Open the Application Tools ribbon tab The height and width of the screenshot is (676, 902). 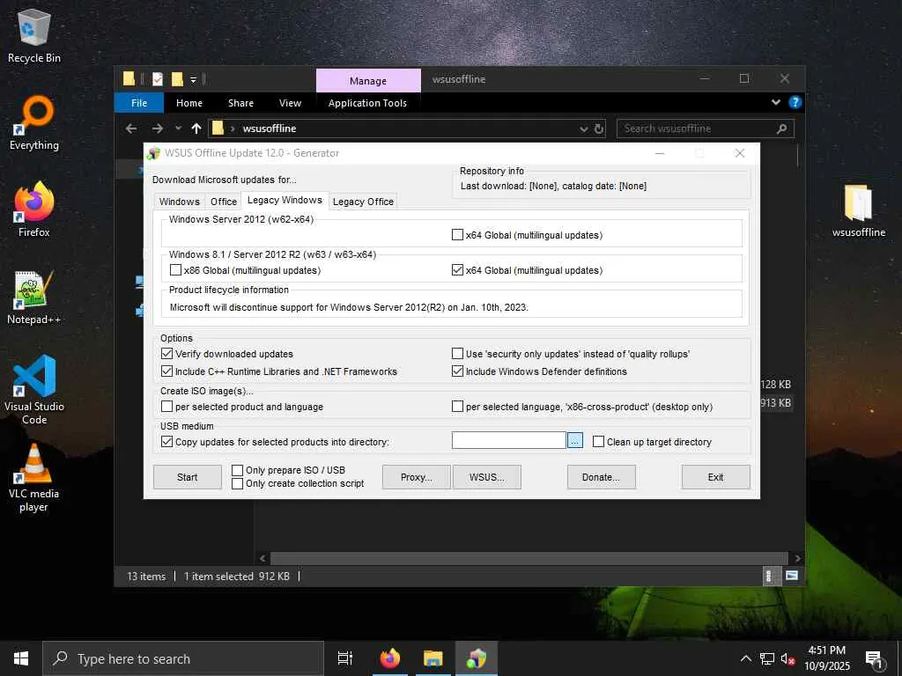pyautogui.click(x=367, y=103)
